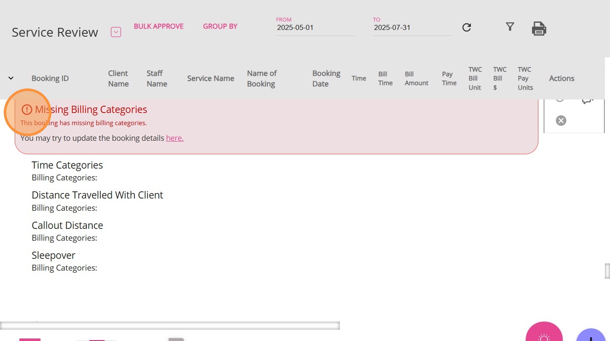The height and width of the screenshot is (341, 610).
Task: Click Billing Categories label under Time Categories
Action: 64,177
